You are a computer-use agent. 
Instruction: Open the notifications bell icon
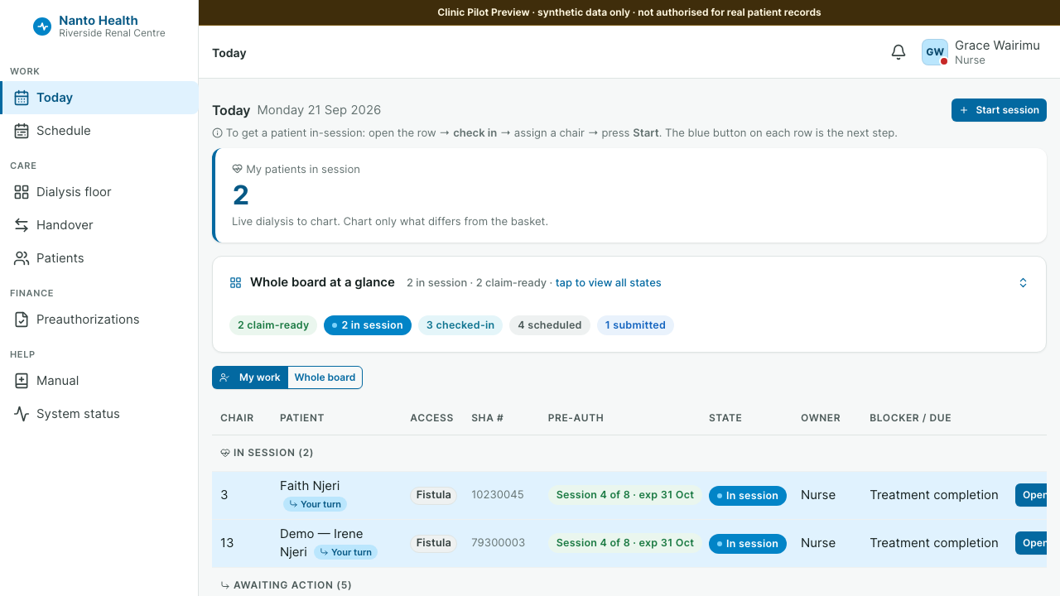coord(899,53)
